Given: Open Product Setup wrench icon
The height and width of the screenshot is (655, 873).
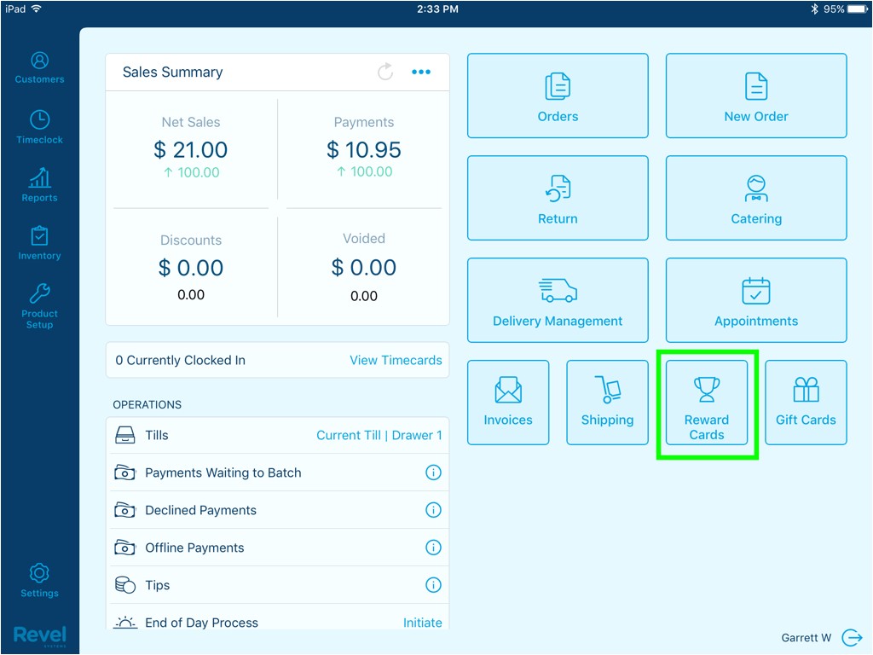Looking at the screenshot, I should 39,306.
